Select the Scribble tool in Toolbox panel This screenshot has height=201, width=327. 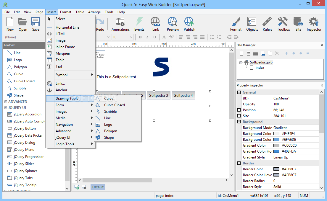pos(20,88)
